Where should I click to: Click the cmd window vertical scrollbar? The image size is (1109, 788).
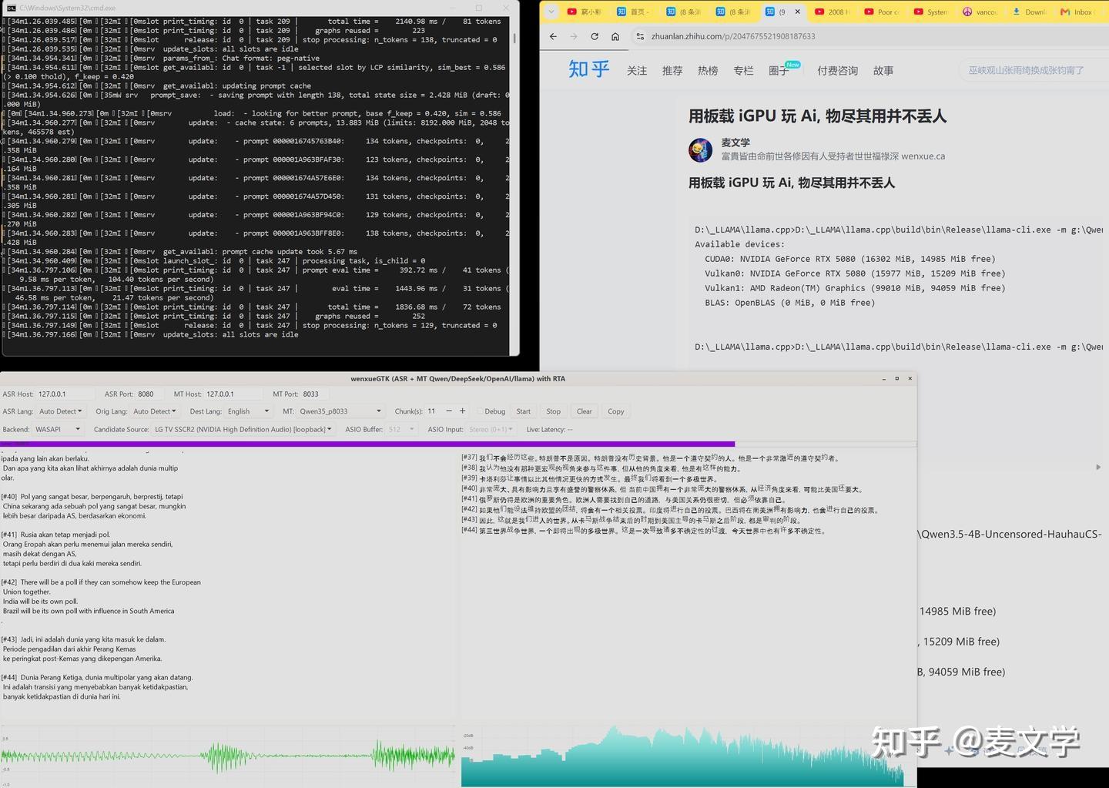click(514, 39)
